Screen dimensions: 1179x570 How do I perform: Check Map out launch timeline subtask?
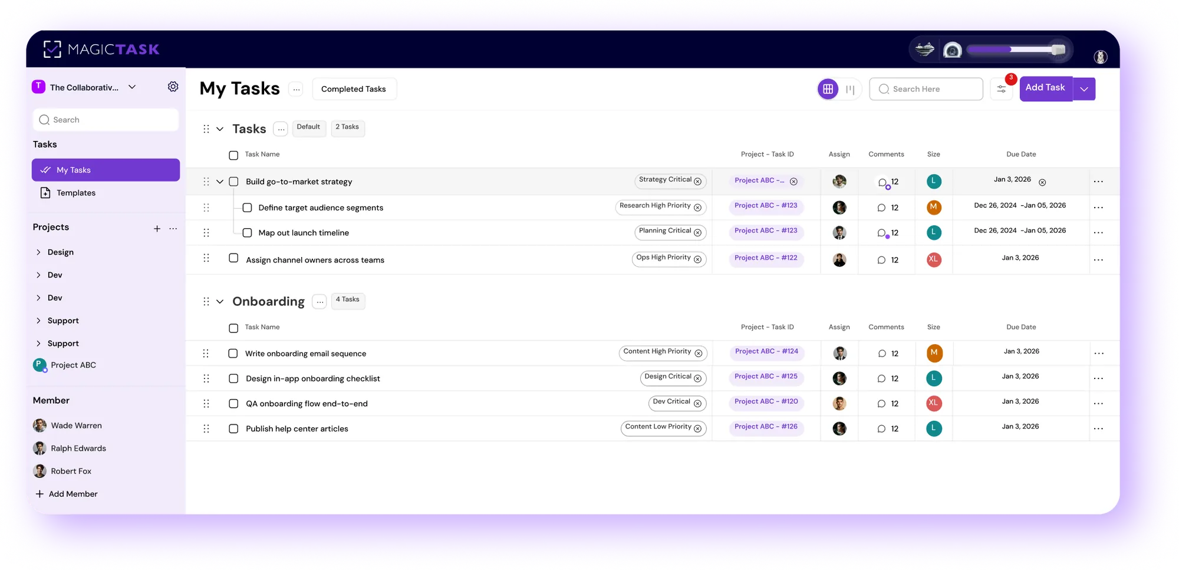click(247, 233)
